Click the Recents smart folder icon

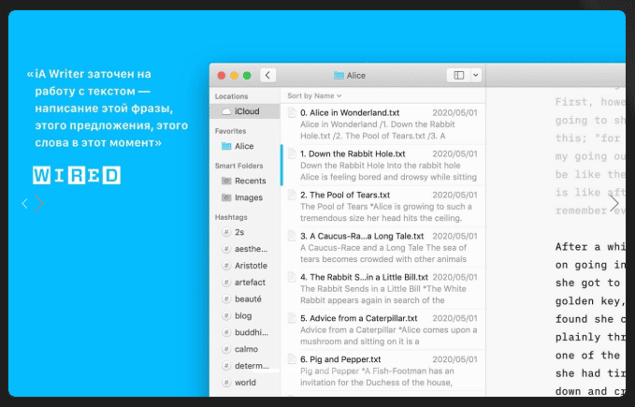226,181
